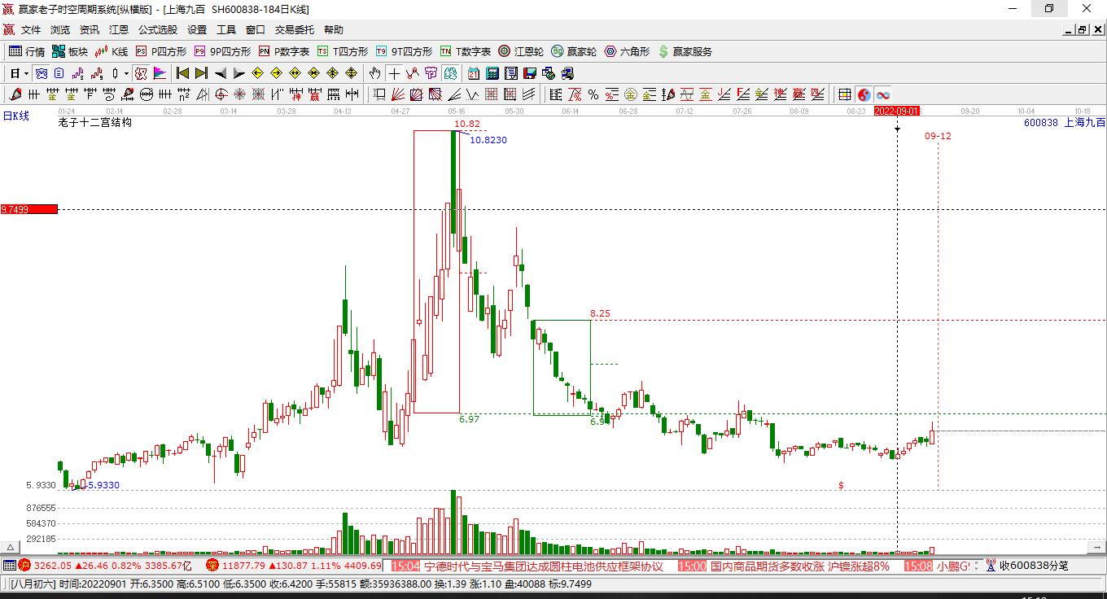The image size is (1107, 599).
Task: Expand the candlestick type dropdown arrow
Action: [x=125, y=73]
